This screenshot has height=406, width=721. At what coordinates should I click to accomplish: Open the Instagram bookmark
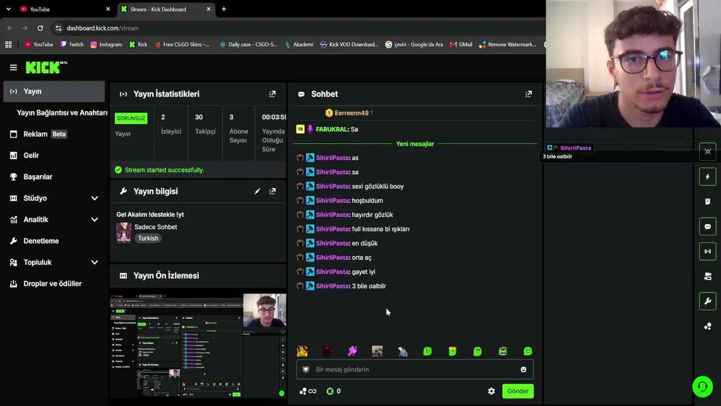[x=106, y=45]
